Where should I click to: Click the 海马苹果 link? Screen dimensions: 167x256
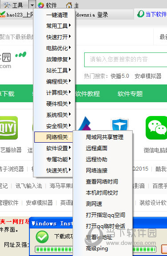click(x=61, y=186)
